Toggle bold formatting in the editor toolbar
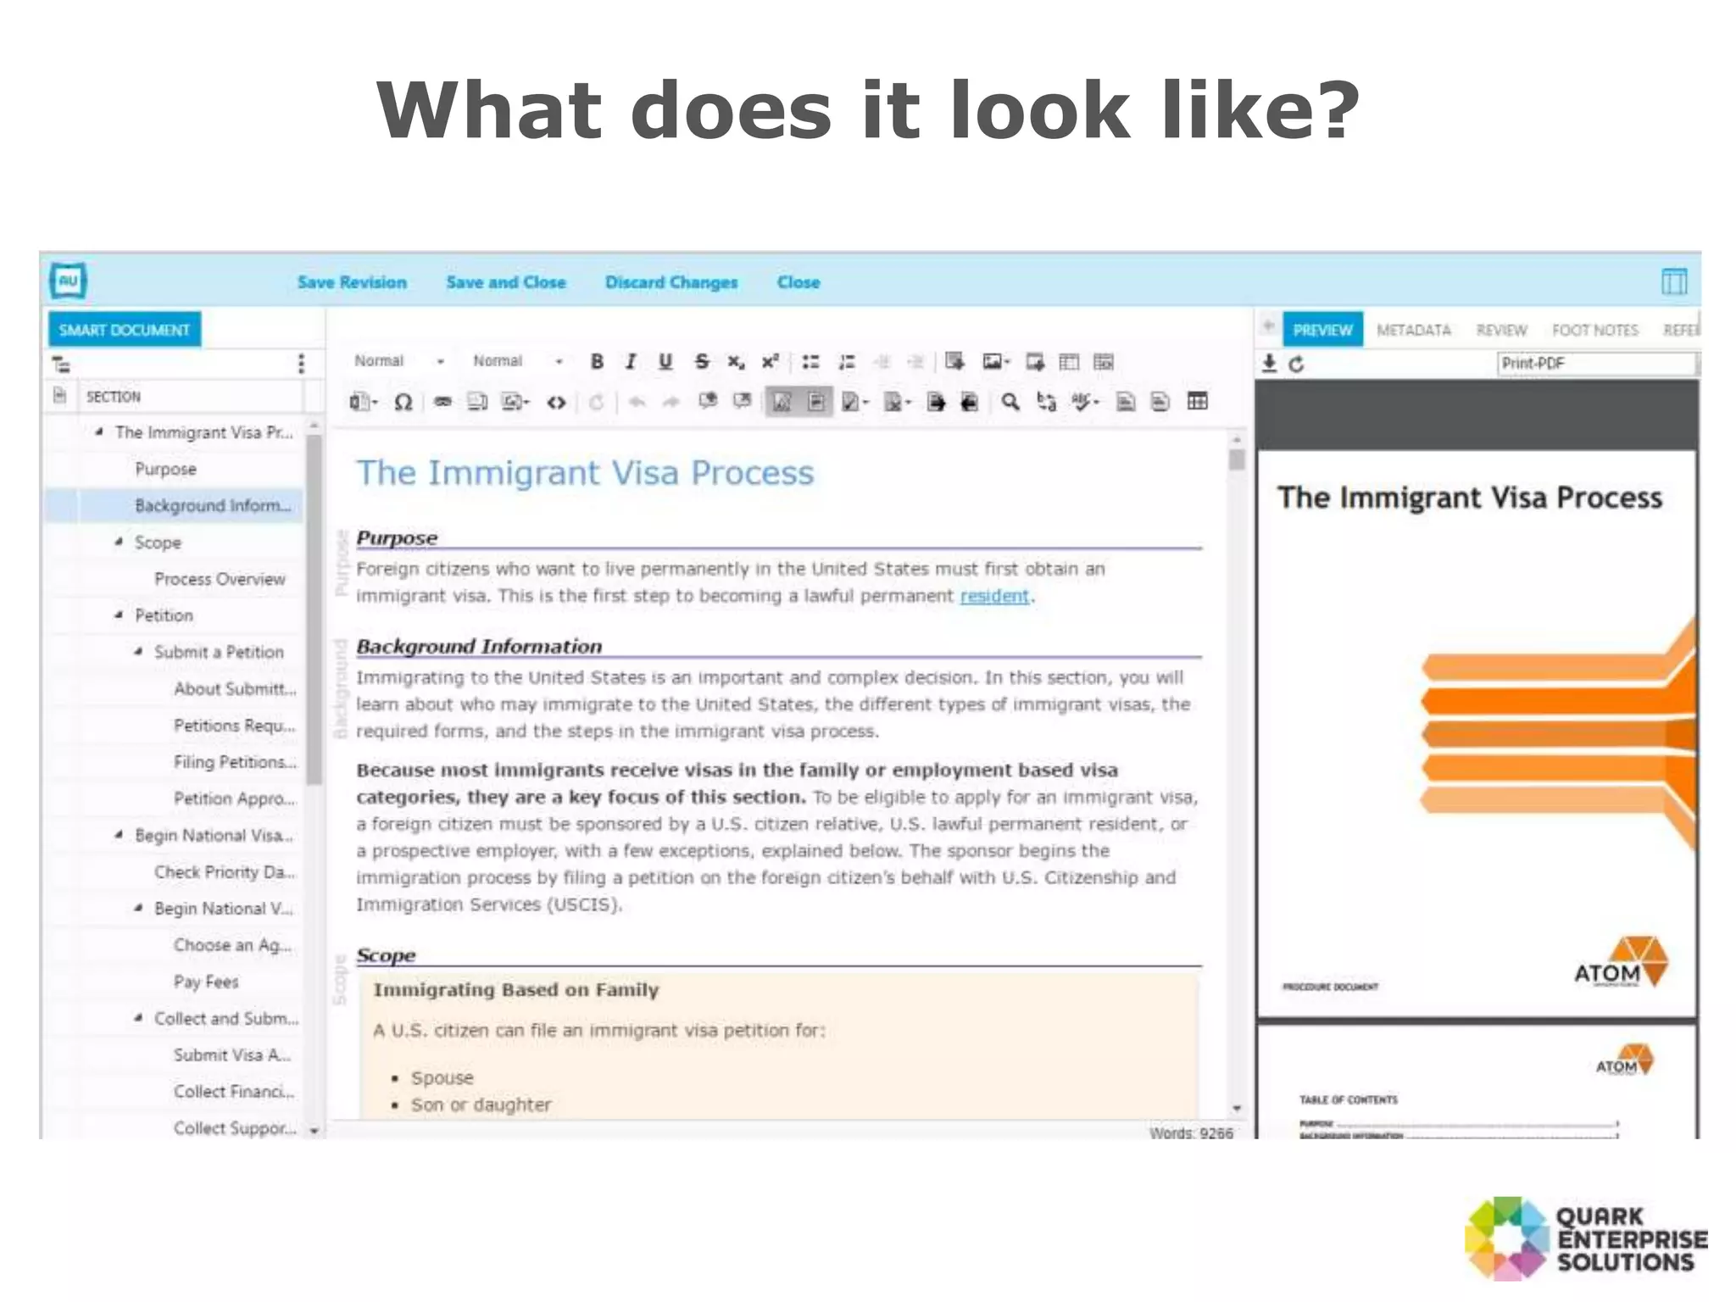This screenshot has height=1302, width=1736. point(597,362)
